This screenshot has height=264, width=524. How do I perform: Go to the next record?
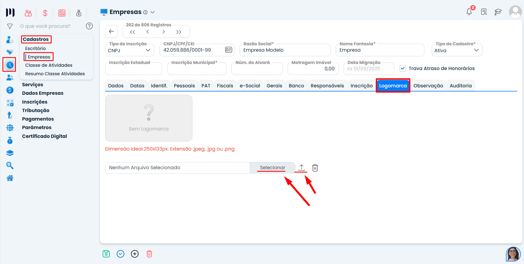(x=164, y=32)
